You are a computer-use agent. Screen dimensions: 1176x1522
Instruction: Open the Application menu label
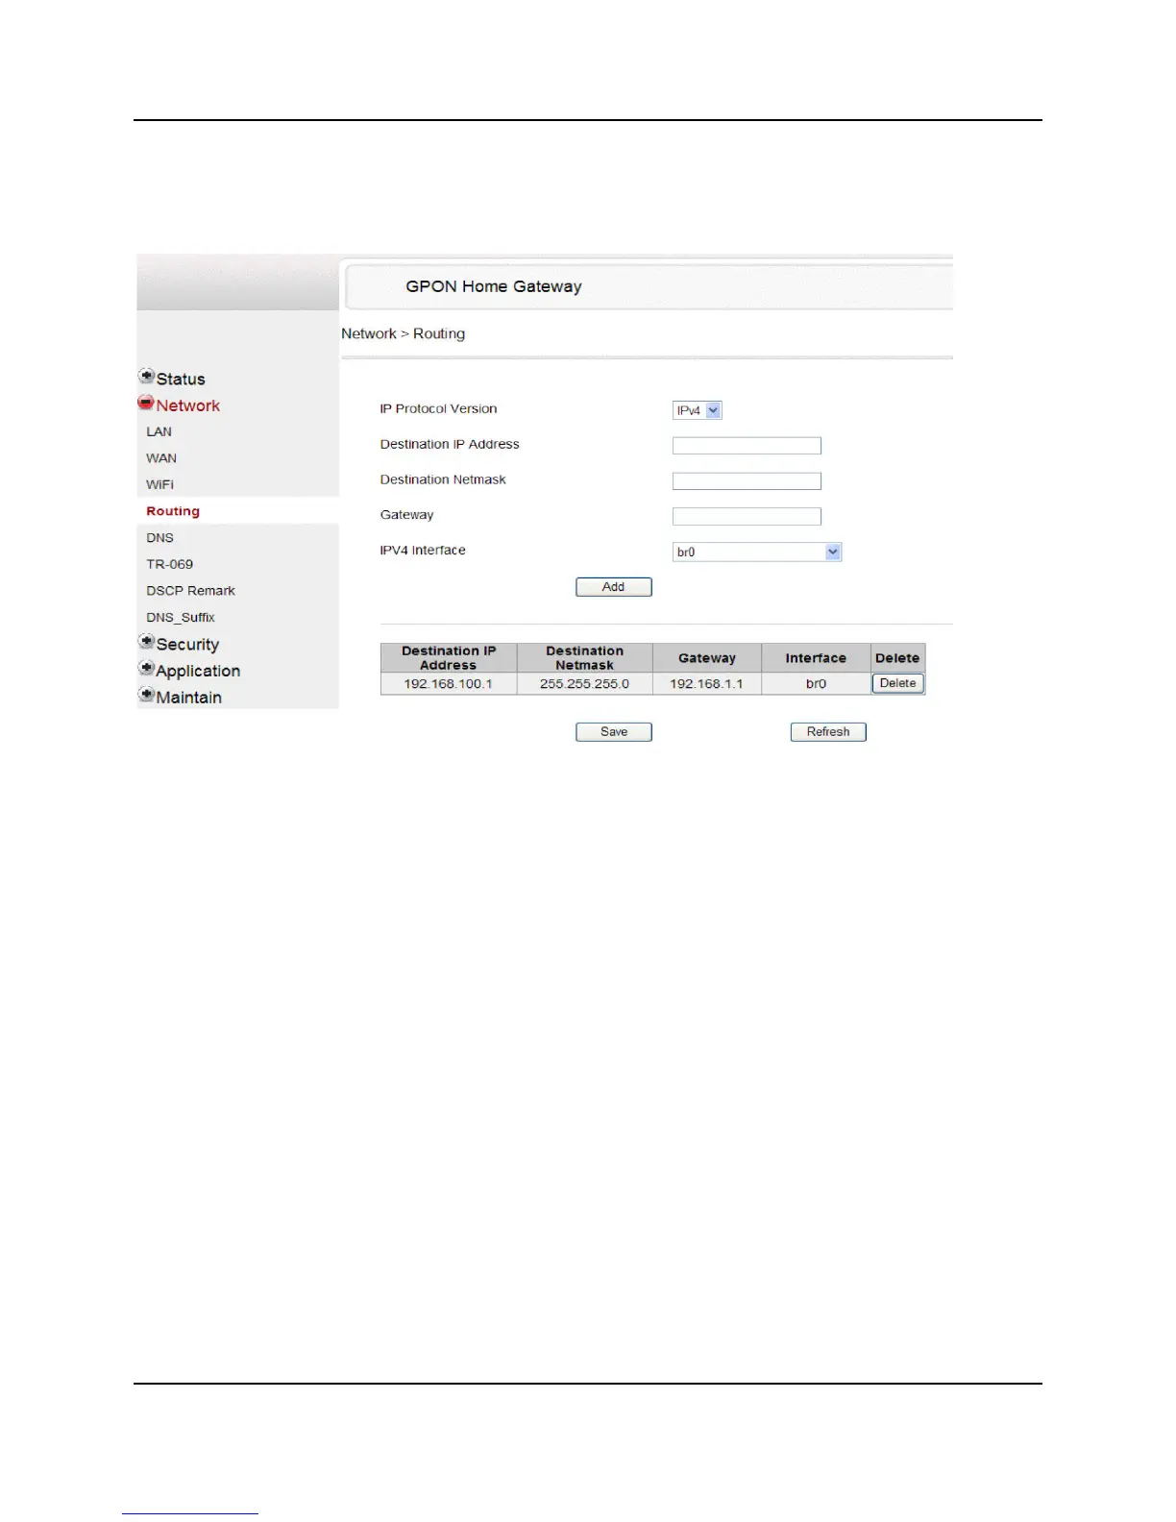198,671
